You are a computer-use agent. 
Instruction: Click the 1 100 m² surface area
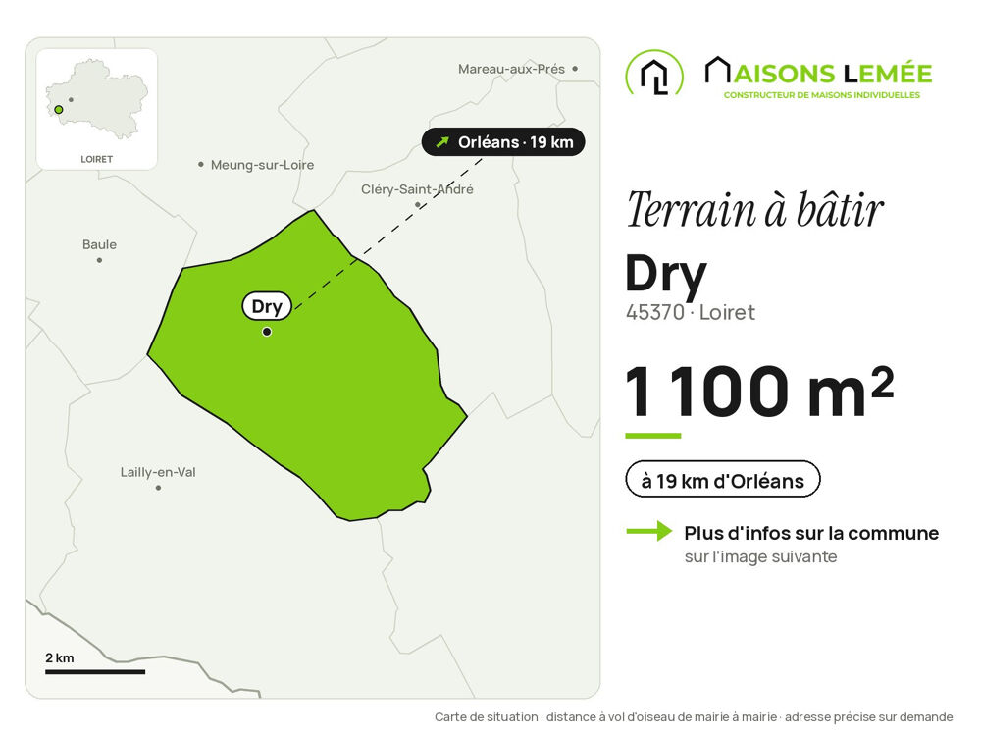pyautogui.click(x=759, y=392)
